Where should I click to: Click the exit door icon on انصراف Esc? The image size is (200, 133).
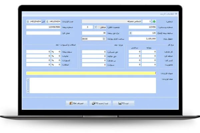(71, 103)
